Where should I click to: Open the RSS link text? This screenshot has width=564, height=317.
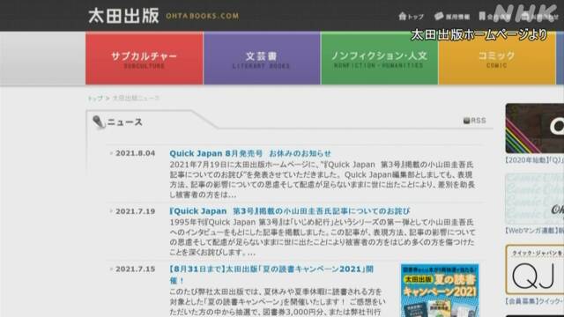coord(479,121)
